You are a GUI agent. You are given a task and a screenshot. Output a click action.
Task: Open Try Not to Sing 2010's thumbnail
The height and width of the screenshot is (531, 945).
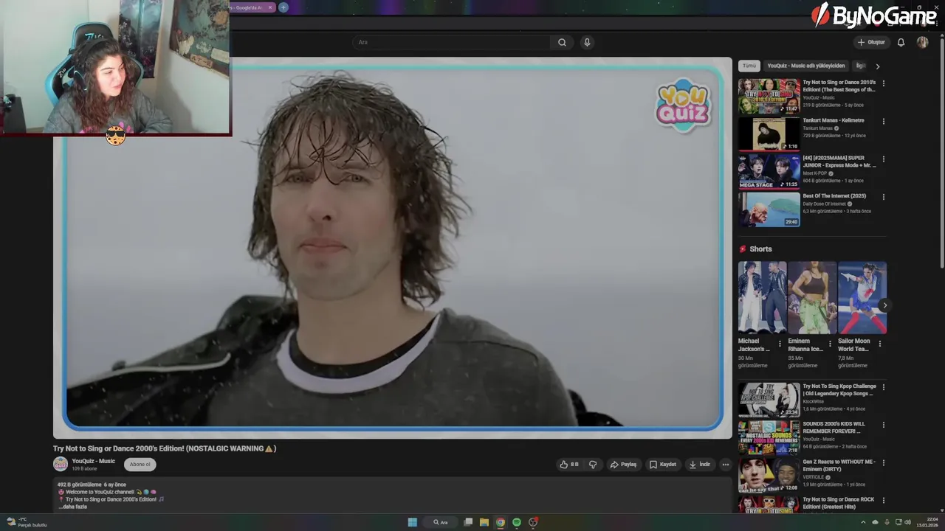(x=769, y=96)
